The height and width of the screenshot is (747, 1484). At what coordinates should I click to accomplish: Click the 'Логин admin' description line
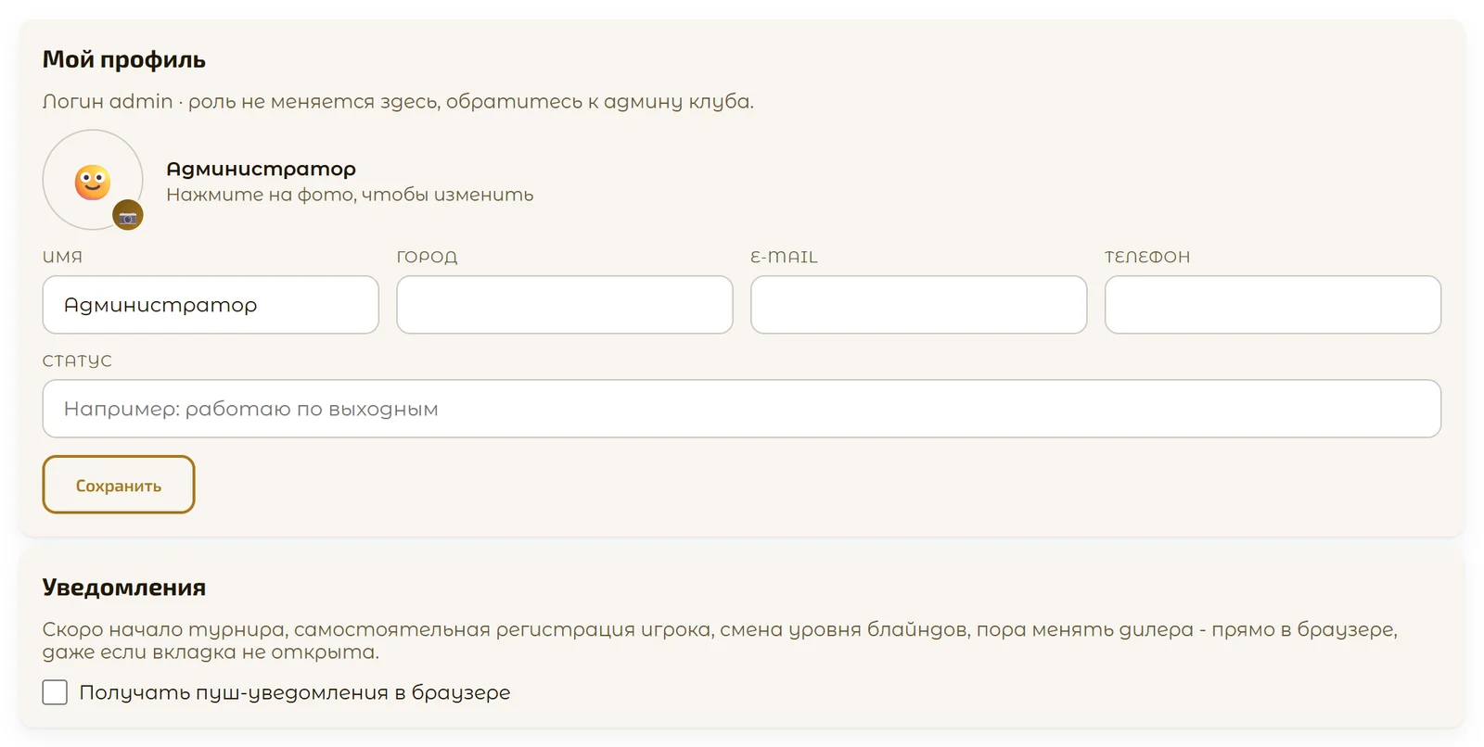tap(398, 101)
